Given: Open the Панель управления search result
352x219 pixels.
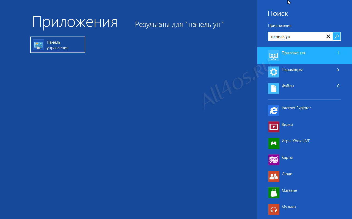Looking at the screenshot, I should (x=58, y=45).
